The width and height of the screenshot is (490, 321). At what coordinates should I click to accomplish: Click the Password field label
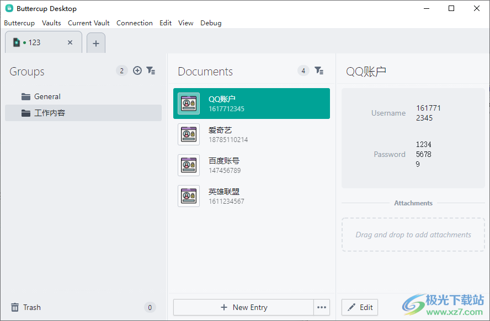pyautogui.click(x=390, y=154)
